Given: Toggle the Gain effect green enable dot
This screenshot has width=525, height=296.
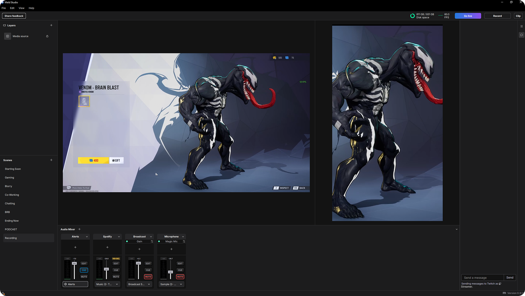Looking at the screenshot, I should coord(127,241).
